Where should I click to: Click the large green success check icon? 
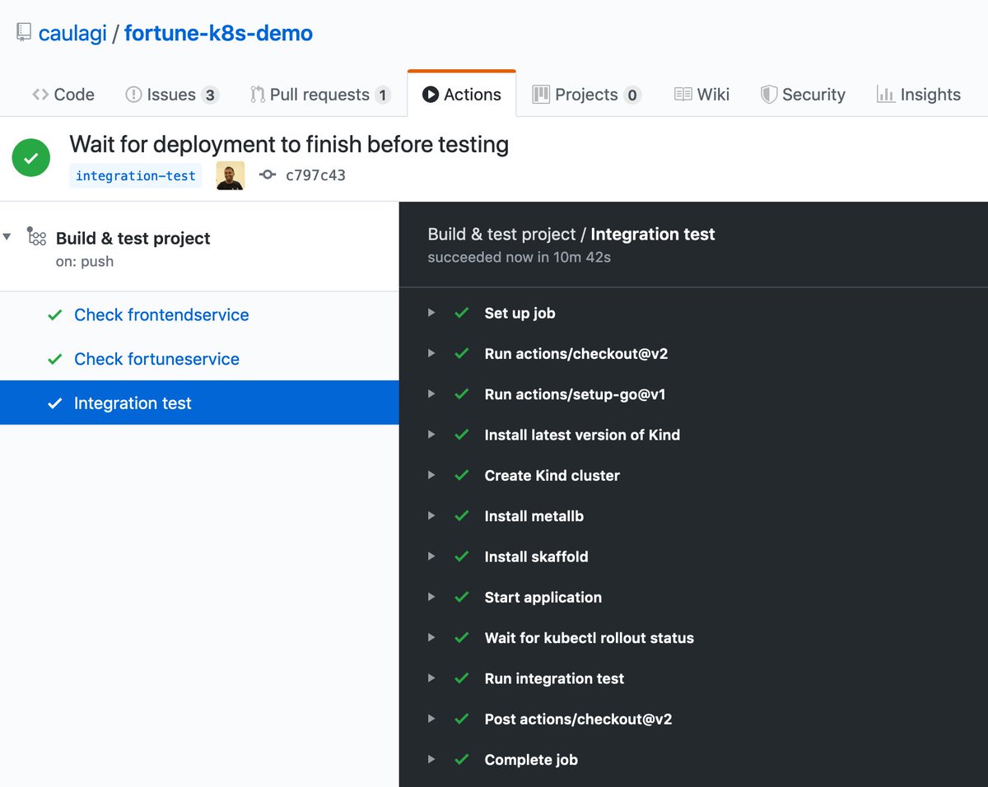(31, 158)
